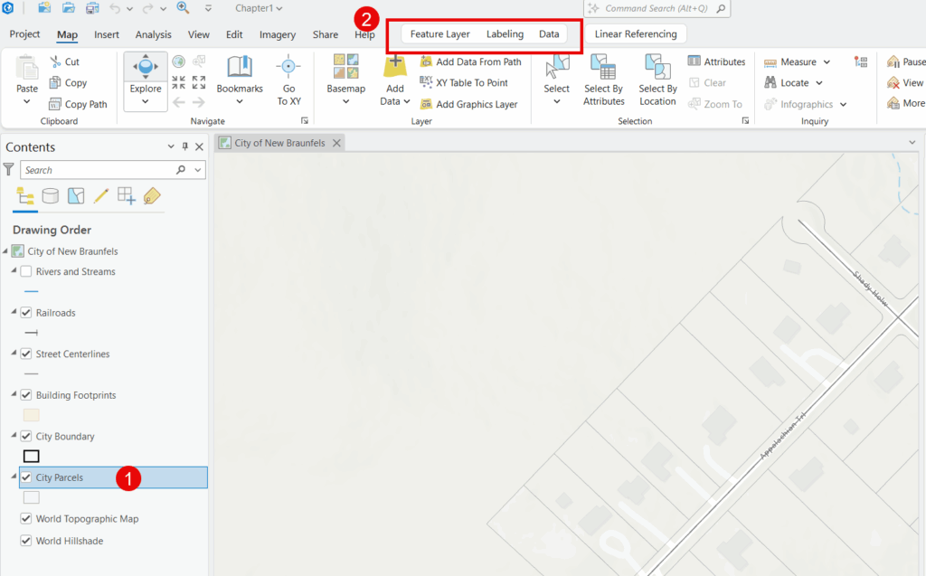The height and width of the screenshot is (576, 926).
Task: Enable the Rivers and Streams layer
Action: click(x=26, y=271)
